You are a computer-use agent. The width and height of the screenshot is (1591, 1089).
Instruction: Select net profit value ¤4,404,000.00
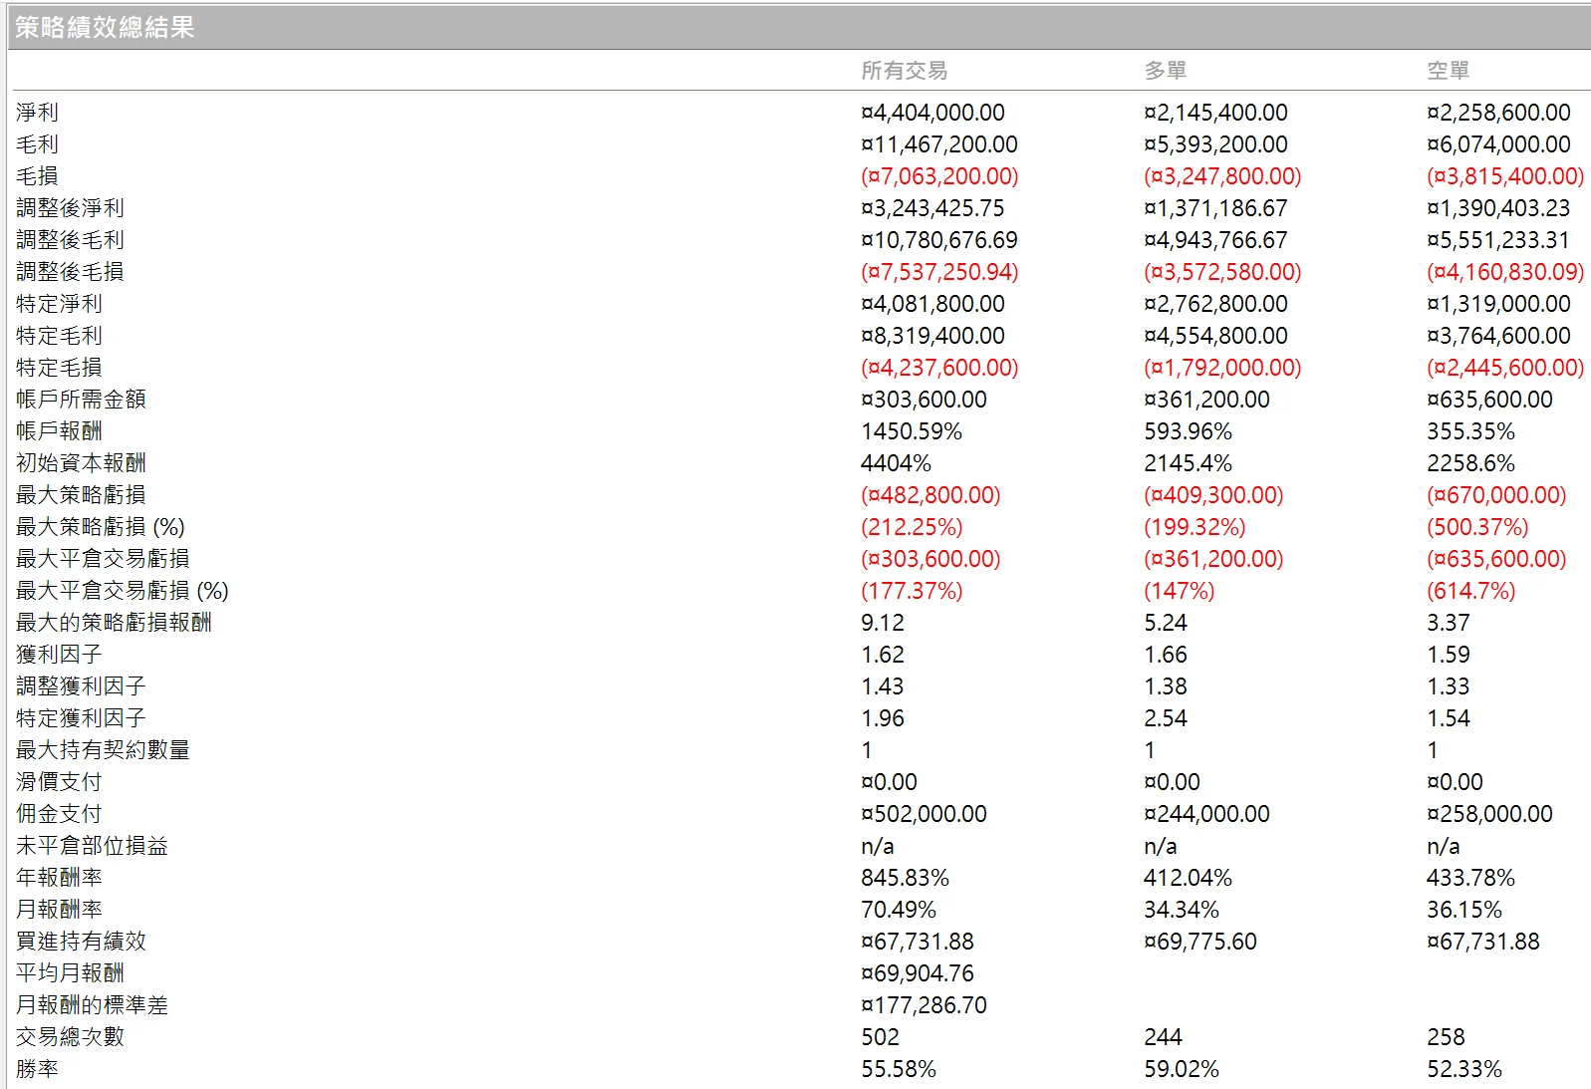[932, 113]
